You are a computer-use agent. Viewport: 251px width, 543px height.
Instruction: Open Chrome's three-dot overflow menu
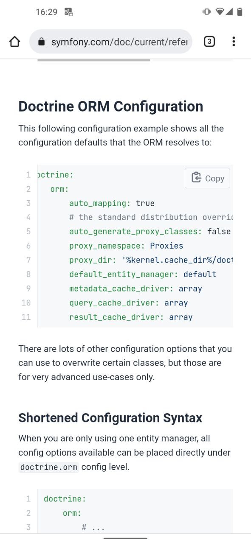point(234,42)
